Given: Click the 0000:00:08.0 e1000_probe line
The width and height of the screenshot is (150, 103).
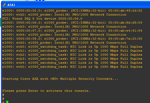Looking at the screenshot, I should click(72, 39).
